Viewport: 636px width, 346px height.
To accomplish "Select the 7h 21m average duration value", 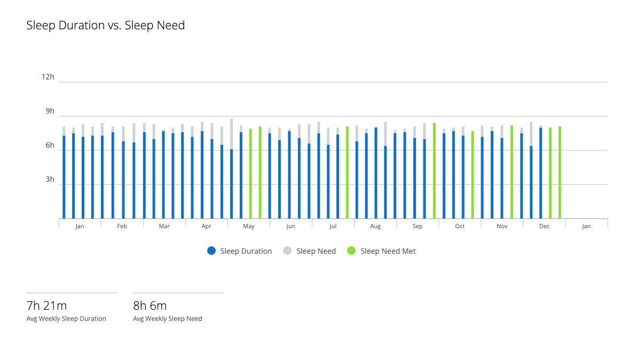I will point(47,306).
